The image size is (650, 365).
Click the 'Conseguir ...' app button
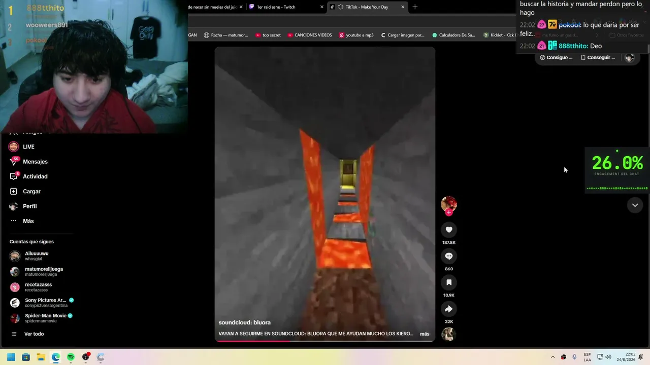tap(598, 58)
